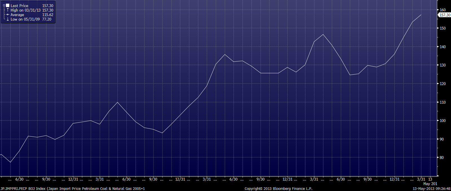Click the 90 label on the price axis
Screen dimensions: 451x191
pos(442,139)
